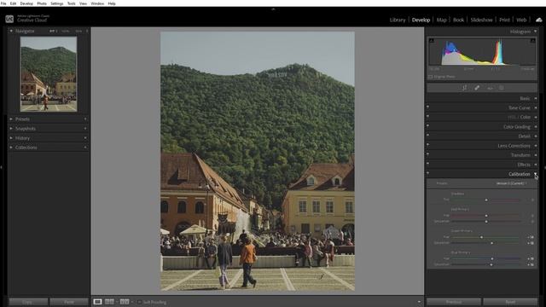Open toolbar content dropdown arrow
546x307 pixels.
coord(419,302)
